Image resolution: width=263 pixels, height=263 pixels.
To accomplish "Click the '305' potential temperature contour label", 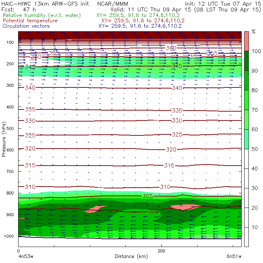I will pyautogui.click(x=147, y=196).
